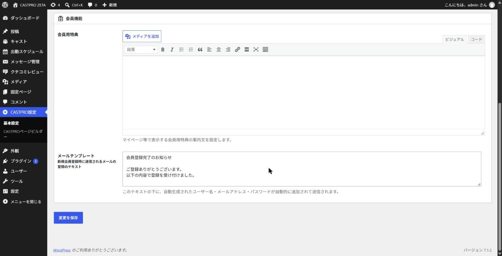Center-align the text
Viewport: 502px width, 256px height.
(219, 50)
